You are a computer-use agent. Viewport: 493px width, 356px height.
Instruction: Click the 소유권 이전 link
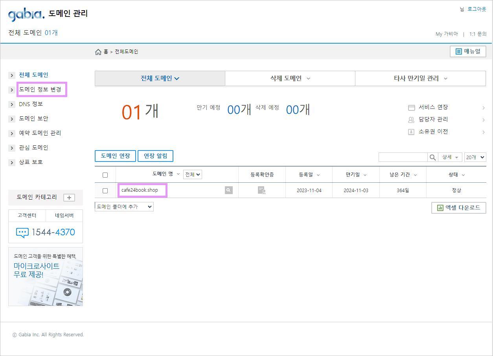click(433, 132)
